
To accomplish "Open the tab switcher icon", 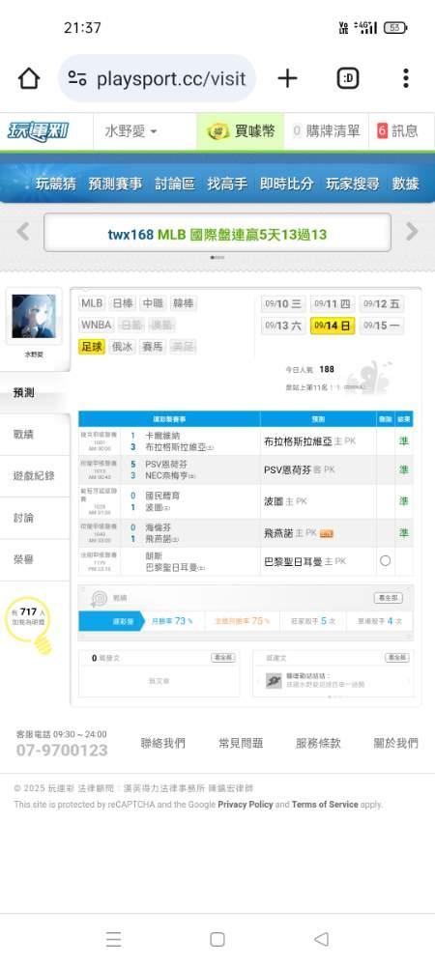I will [348, 78].
